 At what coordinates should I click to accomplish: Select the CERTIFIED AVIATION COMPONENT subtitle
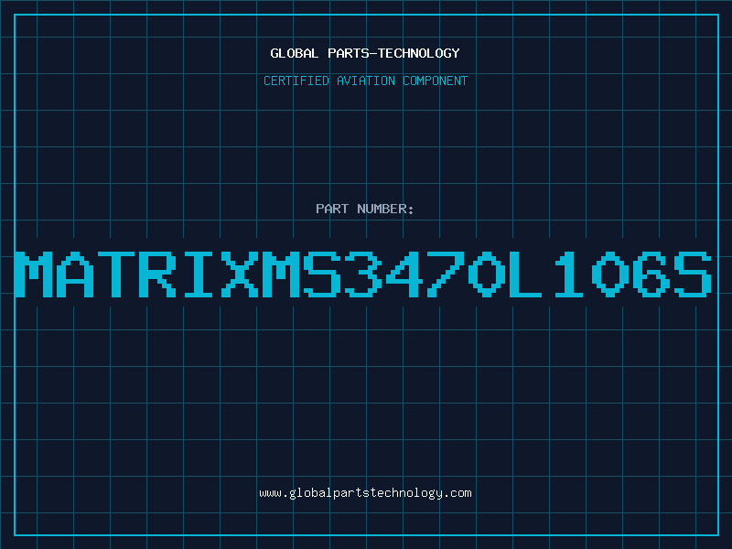365,81
